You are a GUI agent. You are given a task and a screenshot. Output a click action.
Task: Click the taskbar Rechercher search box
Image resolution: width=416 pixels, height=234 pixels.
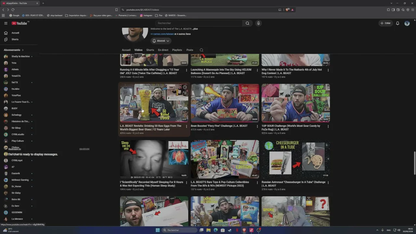(180, 230)
